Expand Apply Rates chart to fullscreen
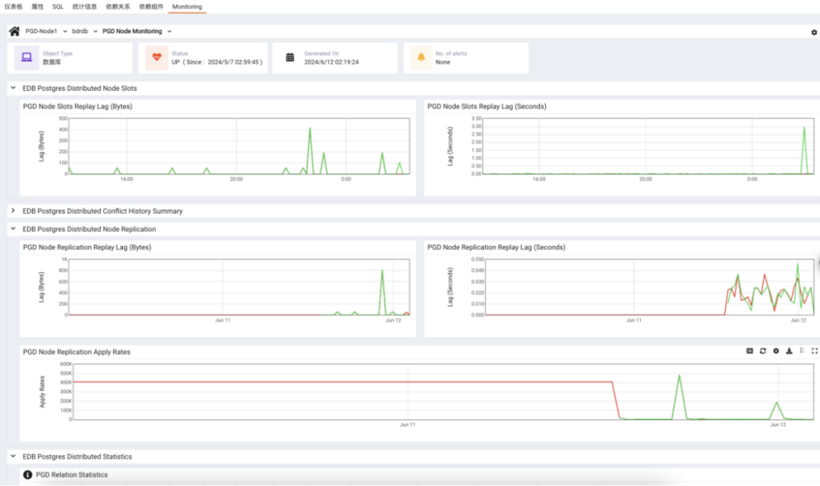 click(814, 351)
